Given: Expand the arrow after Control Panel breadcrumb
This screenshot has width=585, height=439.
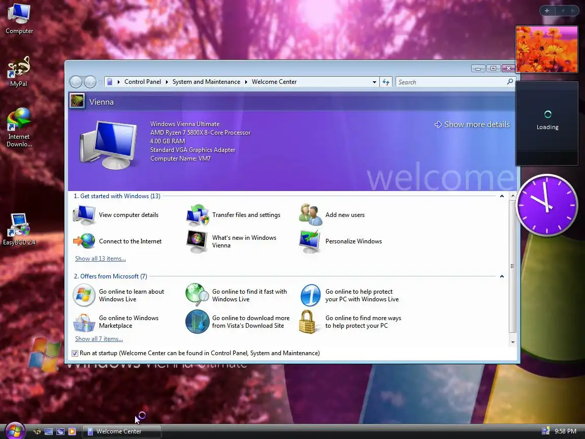Looking at the screenshot, I should tap(167, 82).
